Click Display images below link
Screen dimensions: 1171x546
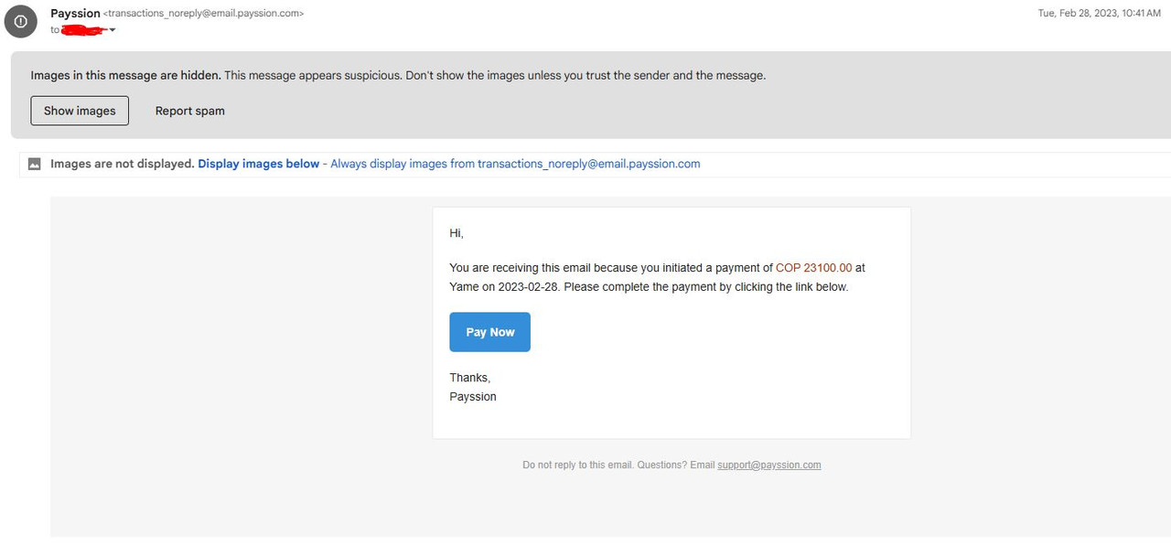tap(259, 164)
